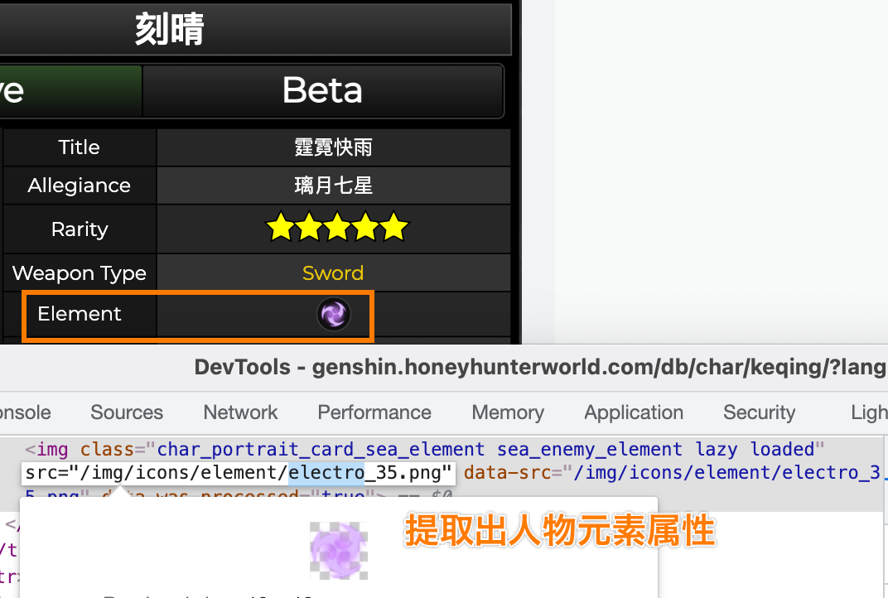Click the Title row showing 霆霓快雨
888x598 pixels.
(x=334, y=147)
